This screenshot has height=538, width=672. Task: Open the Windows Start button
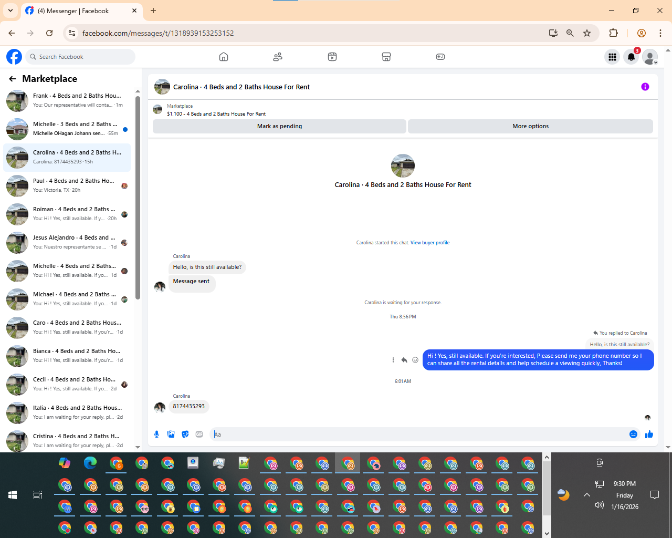point(13,495)
